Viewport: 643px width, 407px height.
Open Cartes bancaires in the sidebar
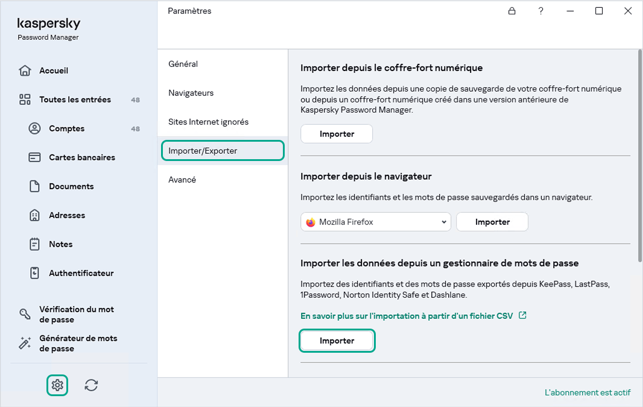[x=82, y=157]
